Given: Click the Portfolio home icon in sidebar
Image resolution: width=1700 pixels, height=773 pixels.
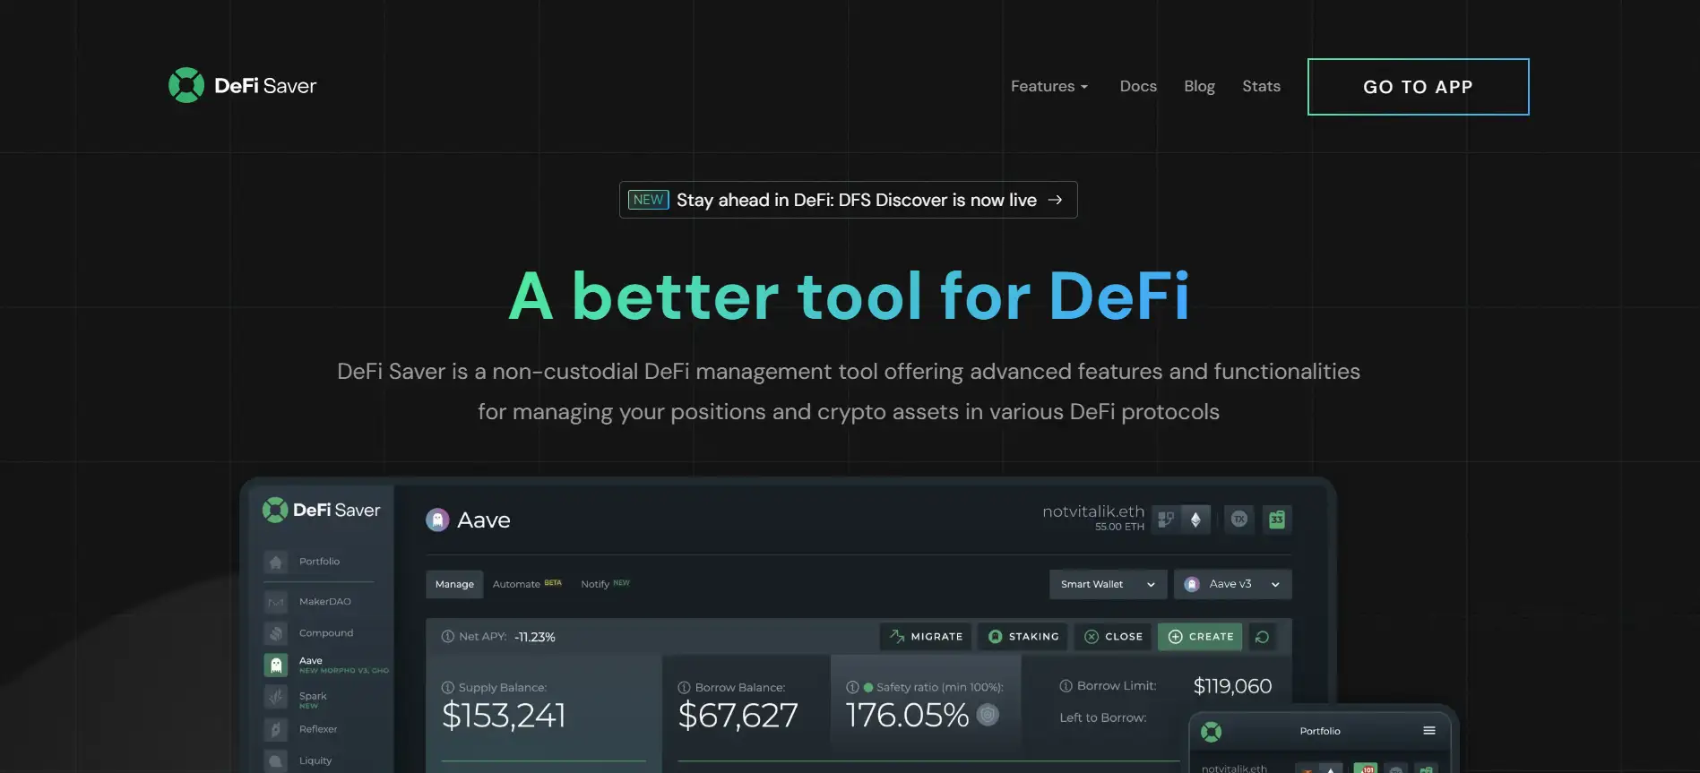Looking at the screenshot, I should click(x=276, y=562).
